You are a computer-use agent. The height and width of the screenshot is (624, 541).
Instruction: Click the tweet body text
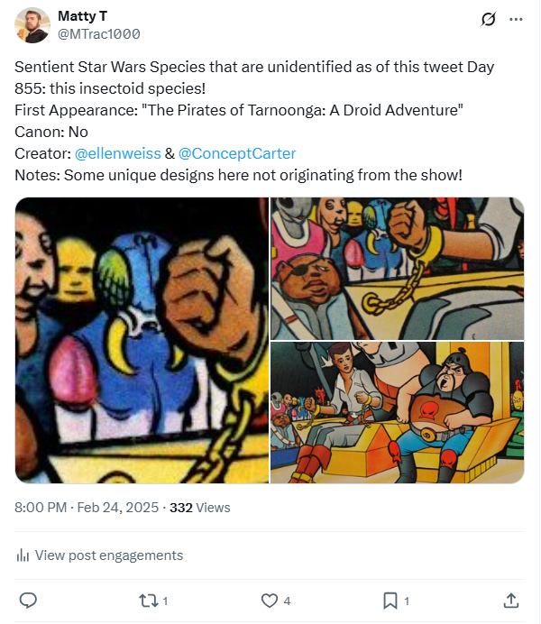(x=252, y=110)
